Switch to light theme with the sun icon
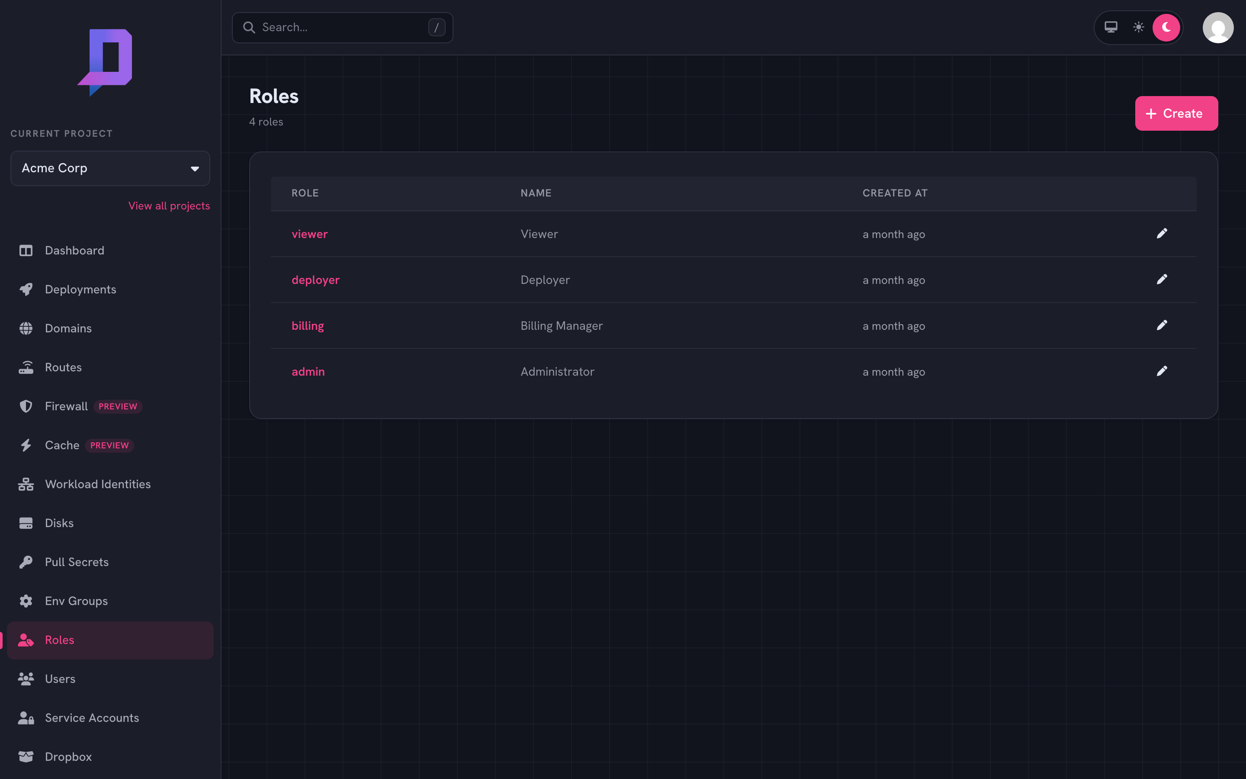Image resolution: width=1246 pixels, height=779 pixels. (x=1138, y=27)
